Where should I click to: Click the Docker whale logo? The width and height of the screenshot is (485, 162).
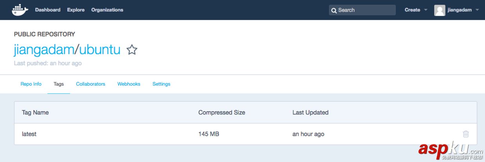(x=20, y=10)
